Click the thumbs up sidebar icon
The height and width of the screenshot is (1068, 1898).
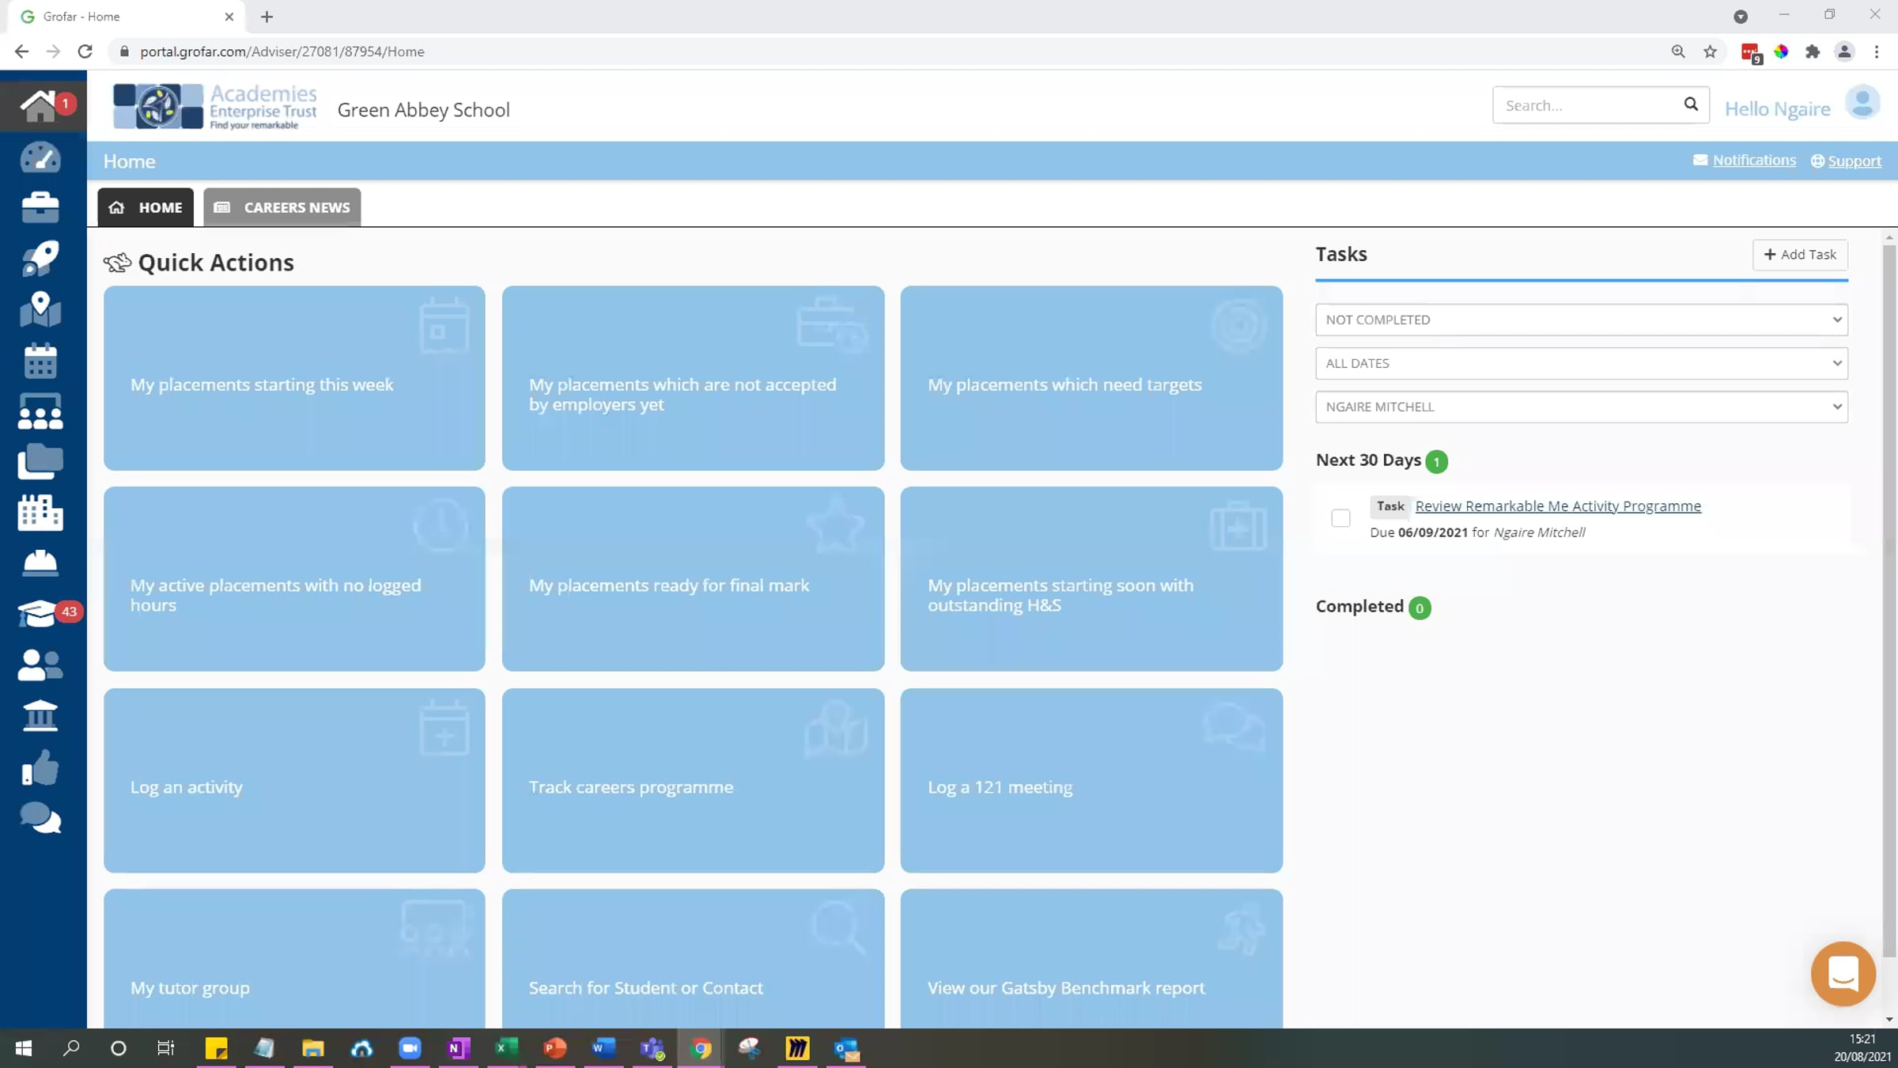[40, 767]
